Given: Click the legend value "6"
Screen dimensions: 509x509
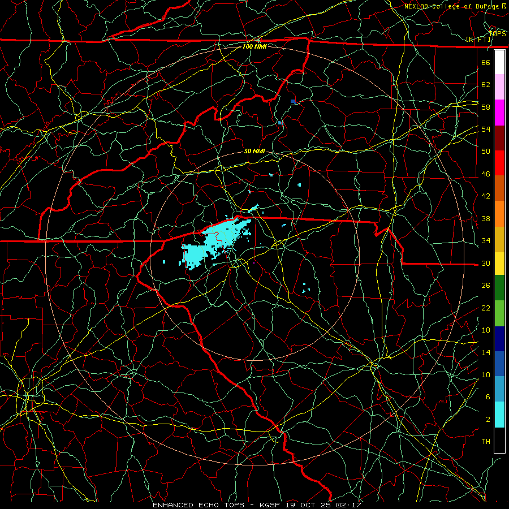Looking at the screenshot, I should tap(488, 397).
